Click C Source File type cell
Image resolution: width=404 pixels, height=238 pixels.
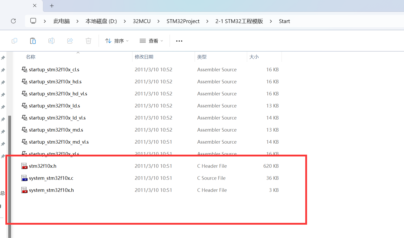pyautogui.click(x=211, y=178)
